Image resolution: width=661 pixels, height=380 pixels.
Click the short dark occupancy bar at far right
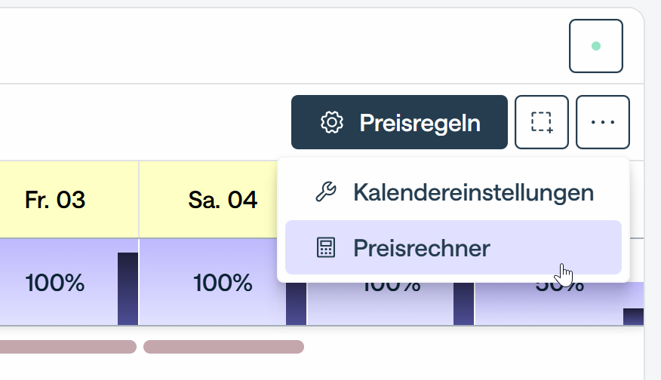(633, 317)
